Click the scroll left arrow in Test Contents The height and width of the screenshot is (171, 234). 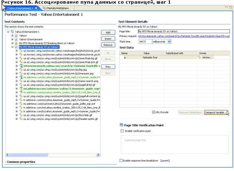[x=7, y=155]
